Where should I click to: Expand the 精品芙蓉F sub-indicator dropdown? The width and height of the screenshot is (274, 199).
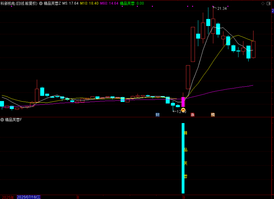2,120
